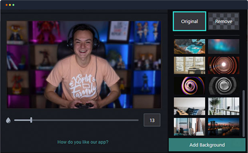Select the skyscrapers daytime background
Image resolution: width=248 pixels, height=153 pixels.
[x=189, y=126]
